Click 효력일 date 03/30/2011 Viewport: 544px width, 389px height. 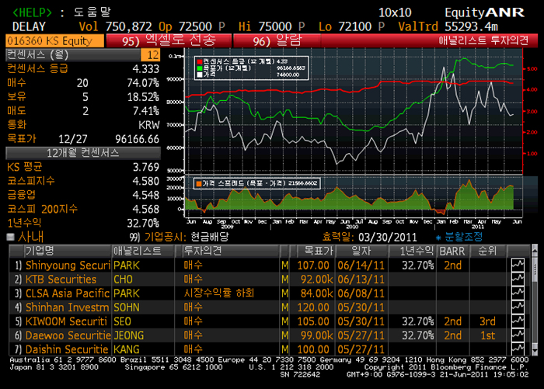click(388, 237)
